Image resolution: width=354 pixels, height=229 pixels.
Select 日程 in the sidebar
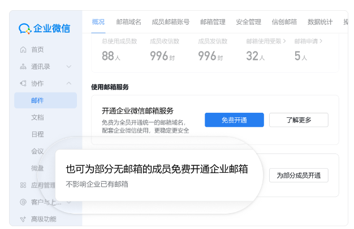click(x=37, y=134)
